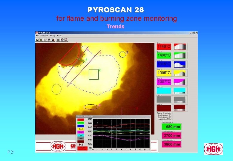Click the padlock password toolbar icon
This screenshot has height=161, width=233.
coord(49,40)
